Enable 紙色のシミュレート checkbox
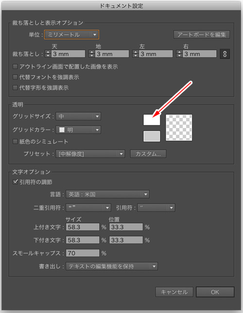 15,142
